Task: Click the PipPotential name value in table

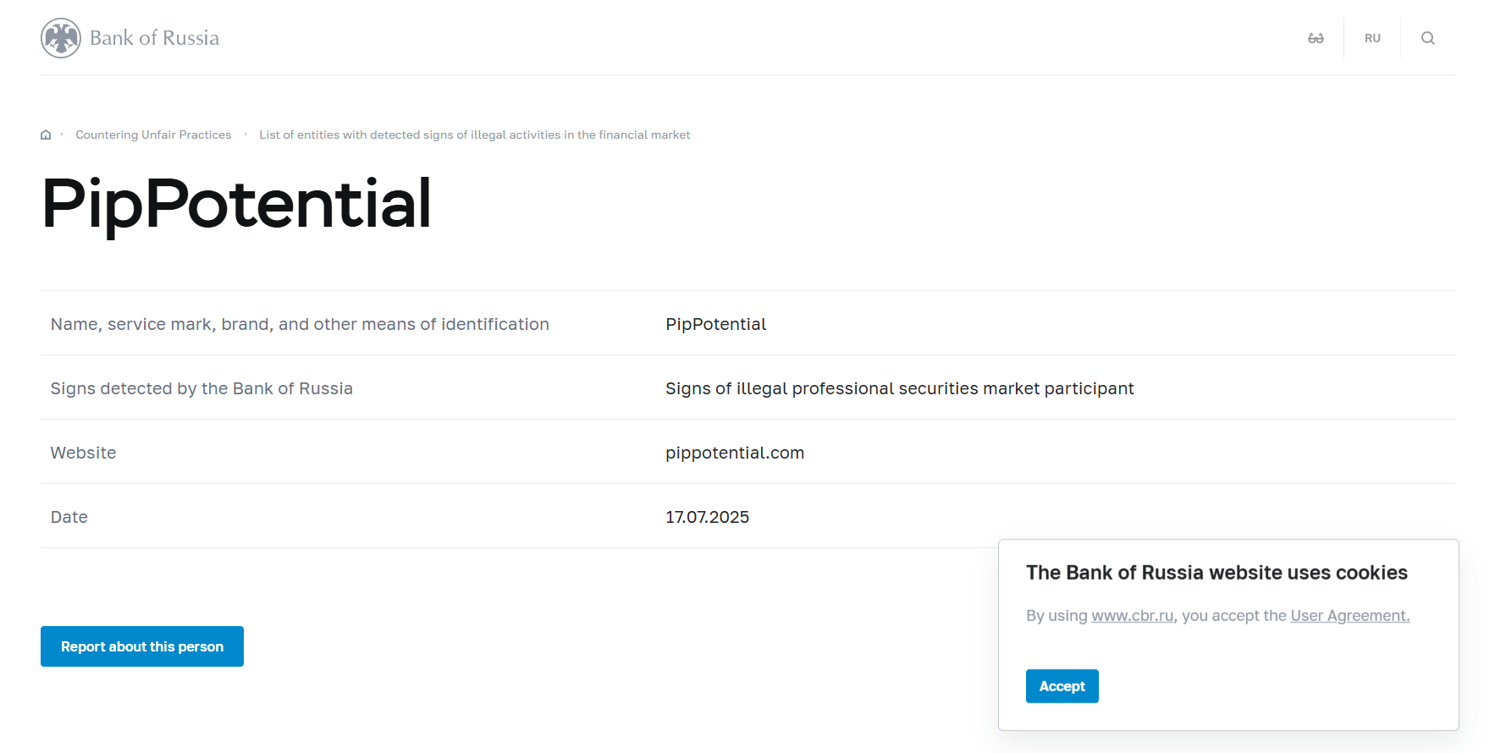Action: point(715,324)
